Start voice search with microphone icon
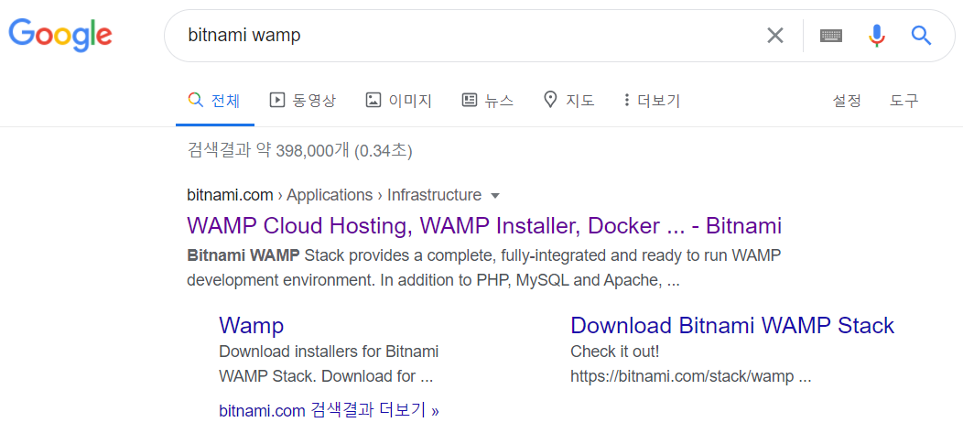 [877, 36]
